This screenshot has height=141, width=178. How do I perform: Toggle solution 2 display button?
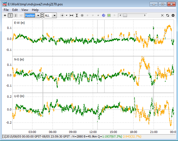(16, 16)
